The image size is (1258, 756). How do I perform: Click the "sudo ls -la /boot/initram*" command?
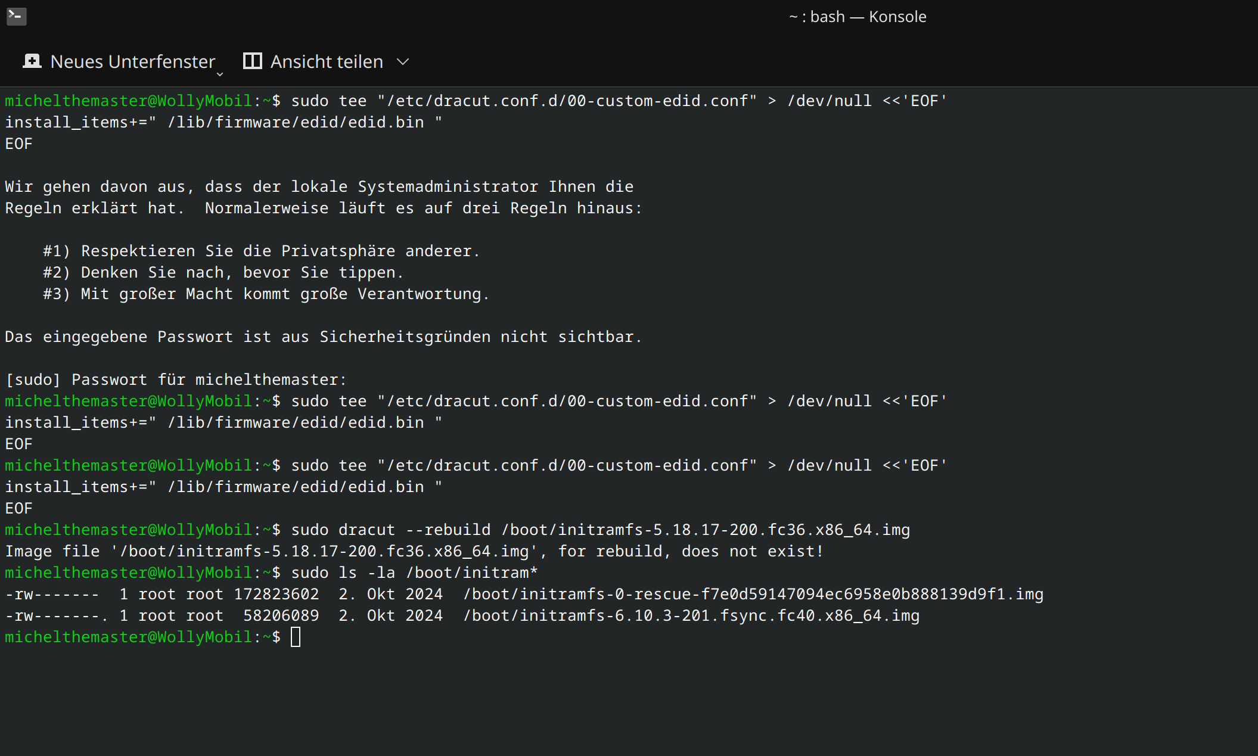click(x=414, y=573)
